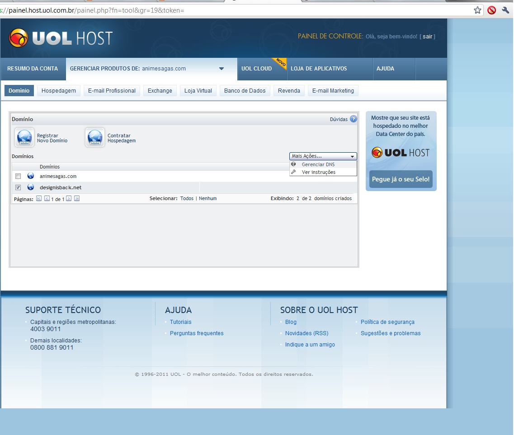Expand Gerenciar Produtos domain selector arrow
514x435 pixels.
221,69
